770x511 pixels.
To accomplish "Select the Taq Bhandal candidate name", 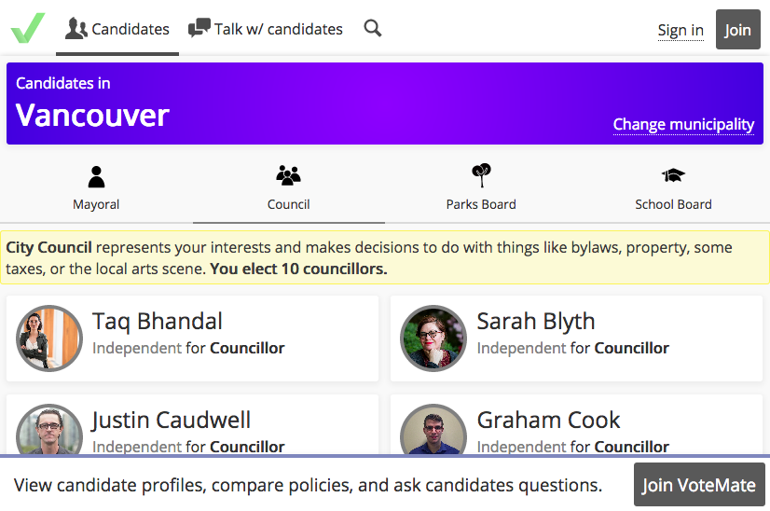I will coord(158,322).
